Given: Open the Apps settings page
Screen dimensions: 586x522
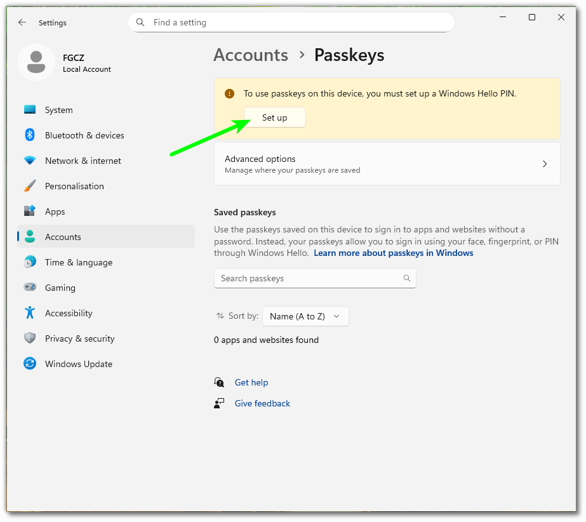Looking at the screenshot, I should point(106,211).
